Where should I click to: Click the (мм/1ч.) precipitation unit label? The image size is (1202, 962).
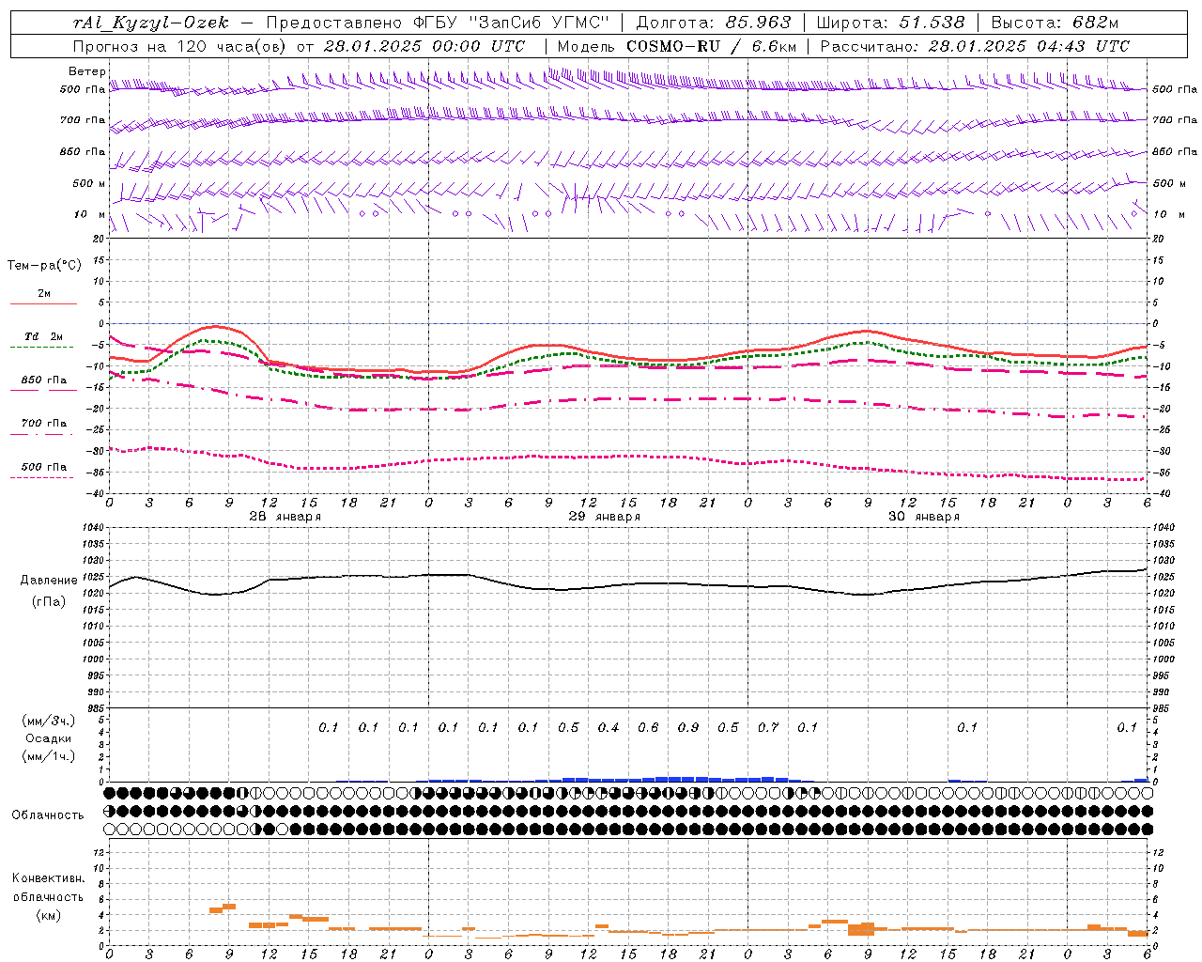click(49, 756)
